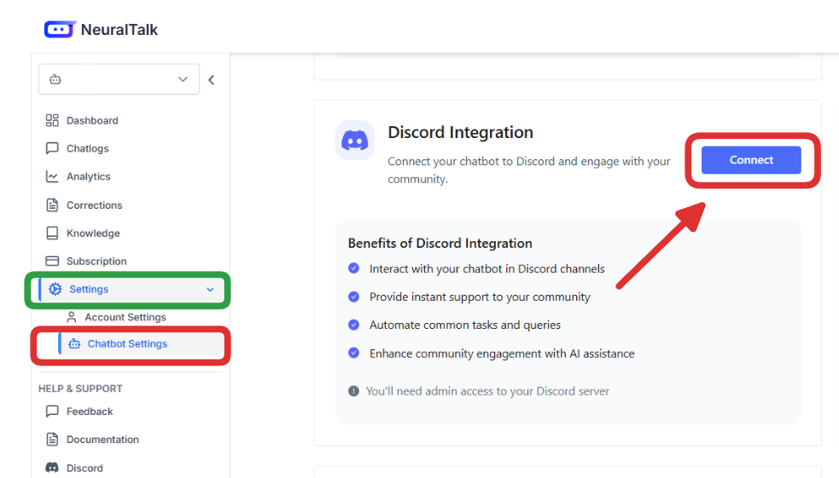Click 'Enhance community engagement with AI assistance'
This screenshot has height=478, width=839.
tap(502, 354)
